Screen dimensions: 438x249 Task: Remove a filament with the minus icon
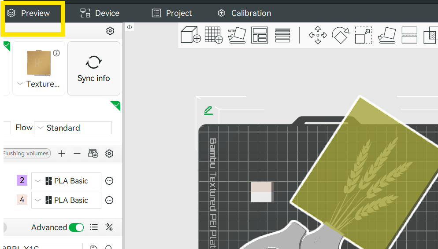[77, 154]
